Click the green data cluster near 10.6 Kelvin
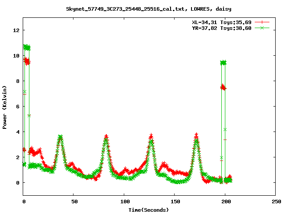Screen dimensions: 285x214 (27, 47)
